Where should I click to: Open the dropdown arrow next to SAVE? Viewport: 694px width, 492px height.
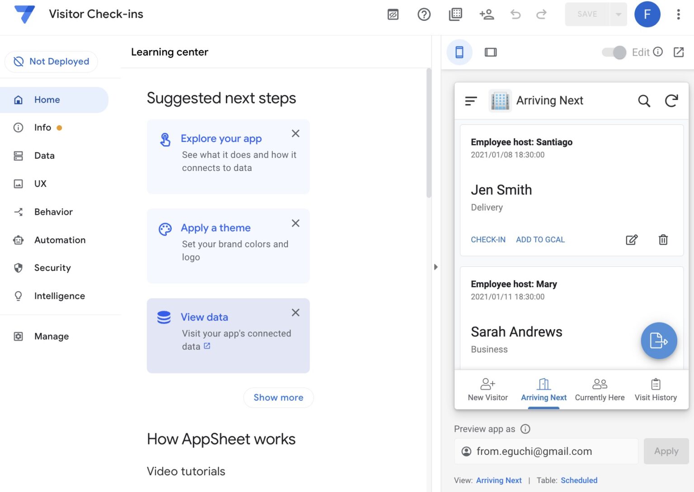(x=618, y=14)
